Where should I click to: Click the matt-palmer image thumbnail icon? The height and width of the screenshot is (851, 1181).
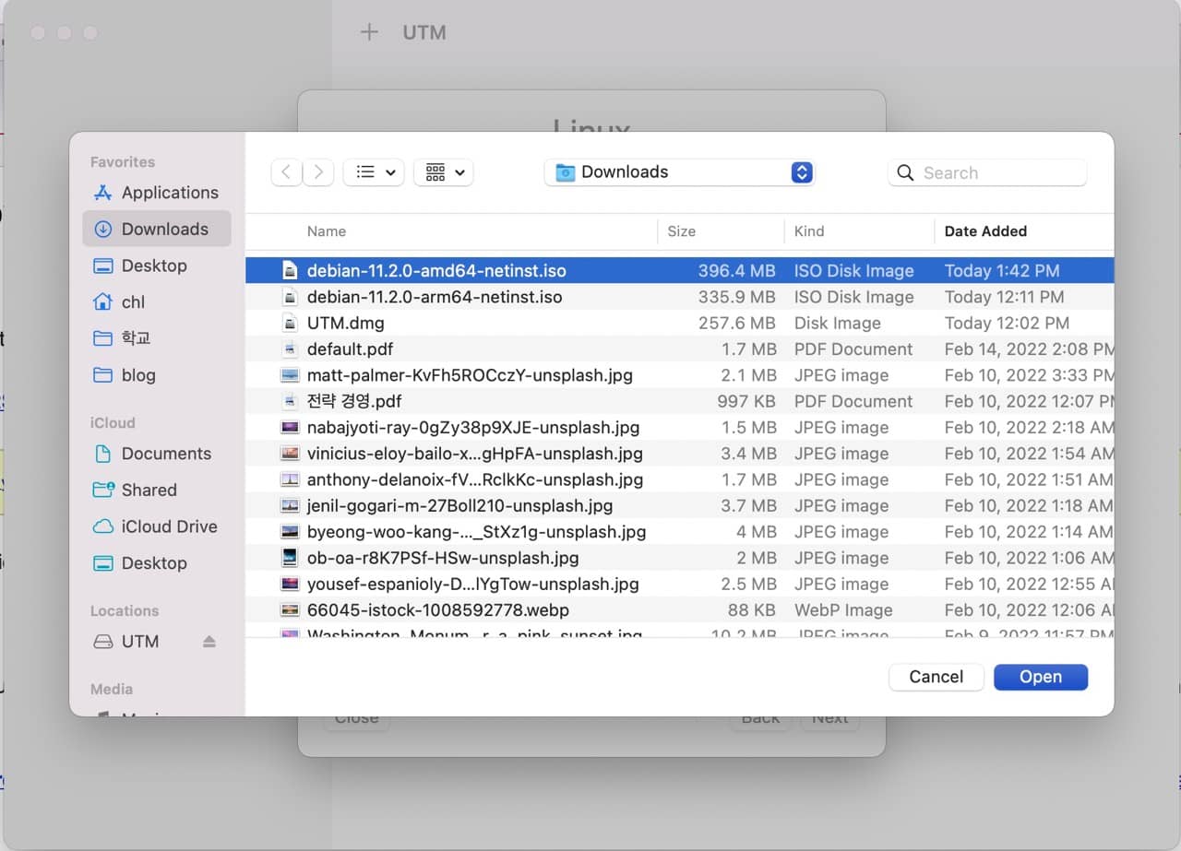point(290,375)
